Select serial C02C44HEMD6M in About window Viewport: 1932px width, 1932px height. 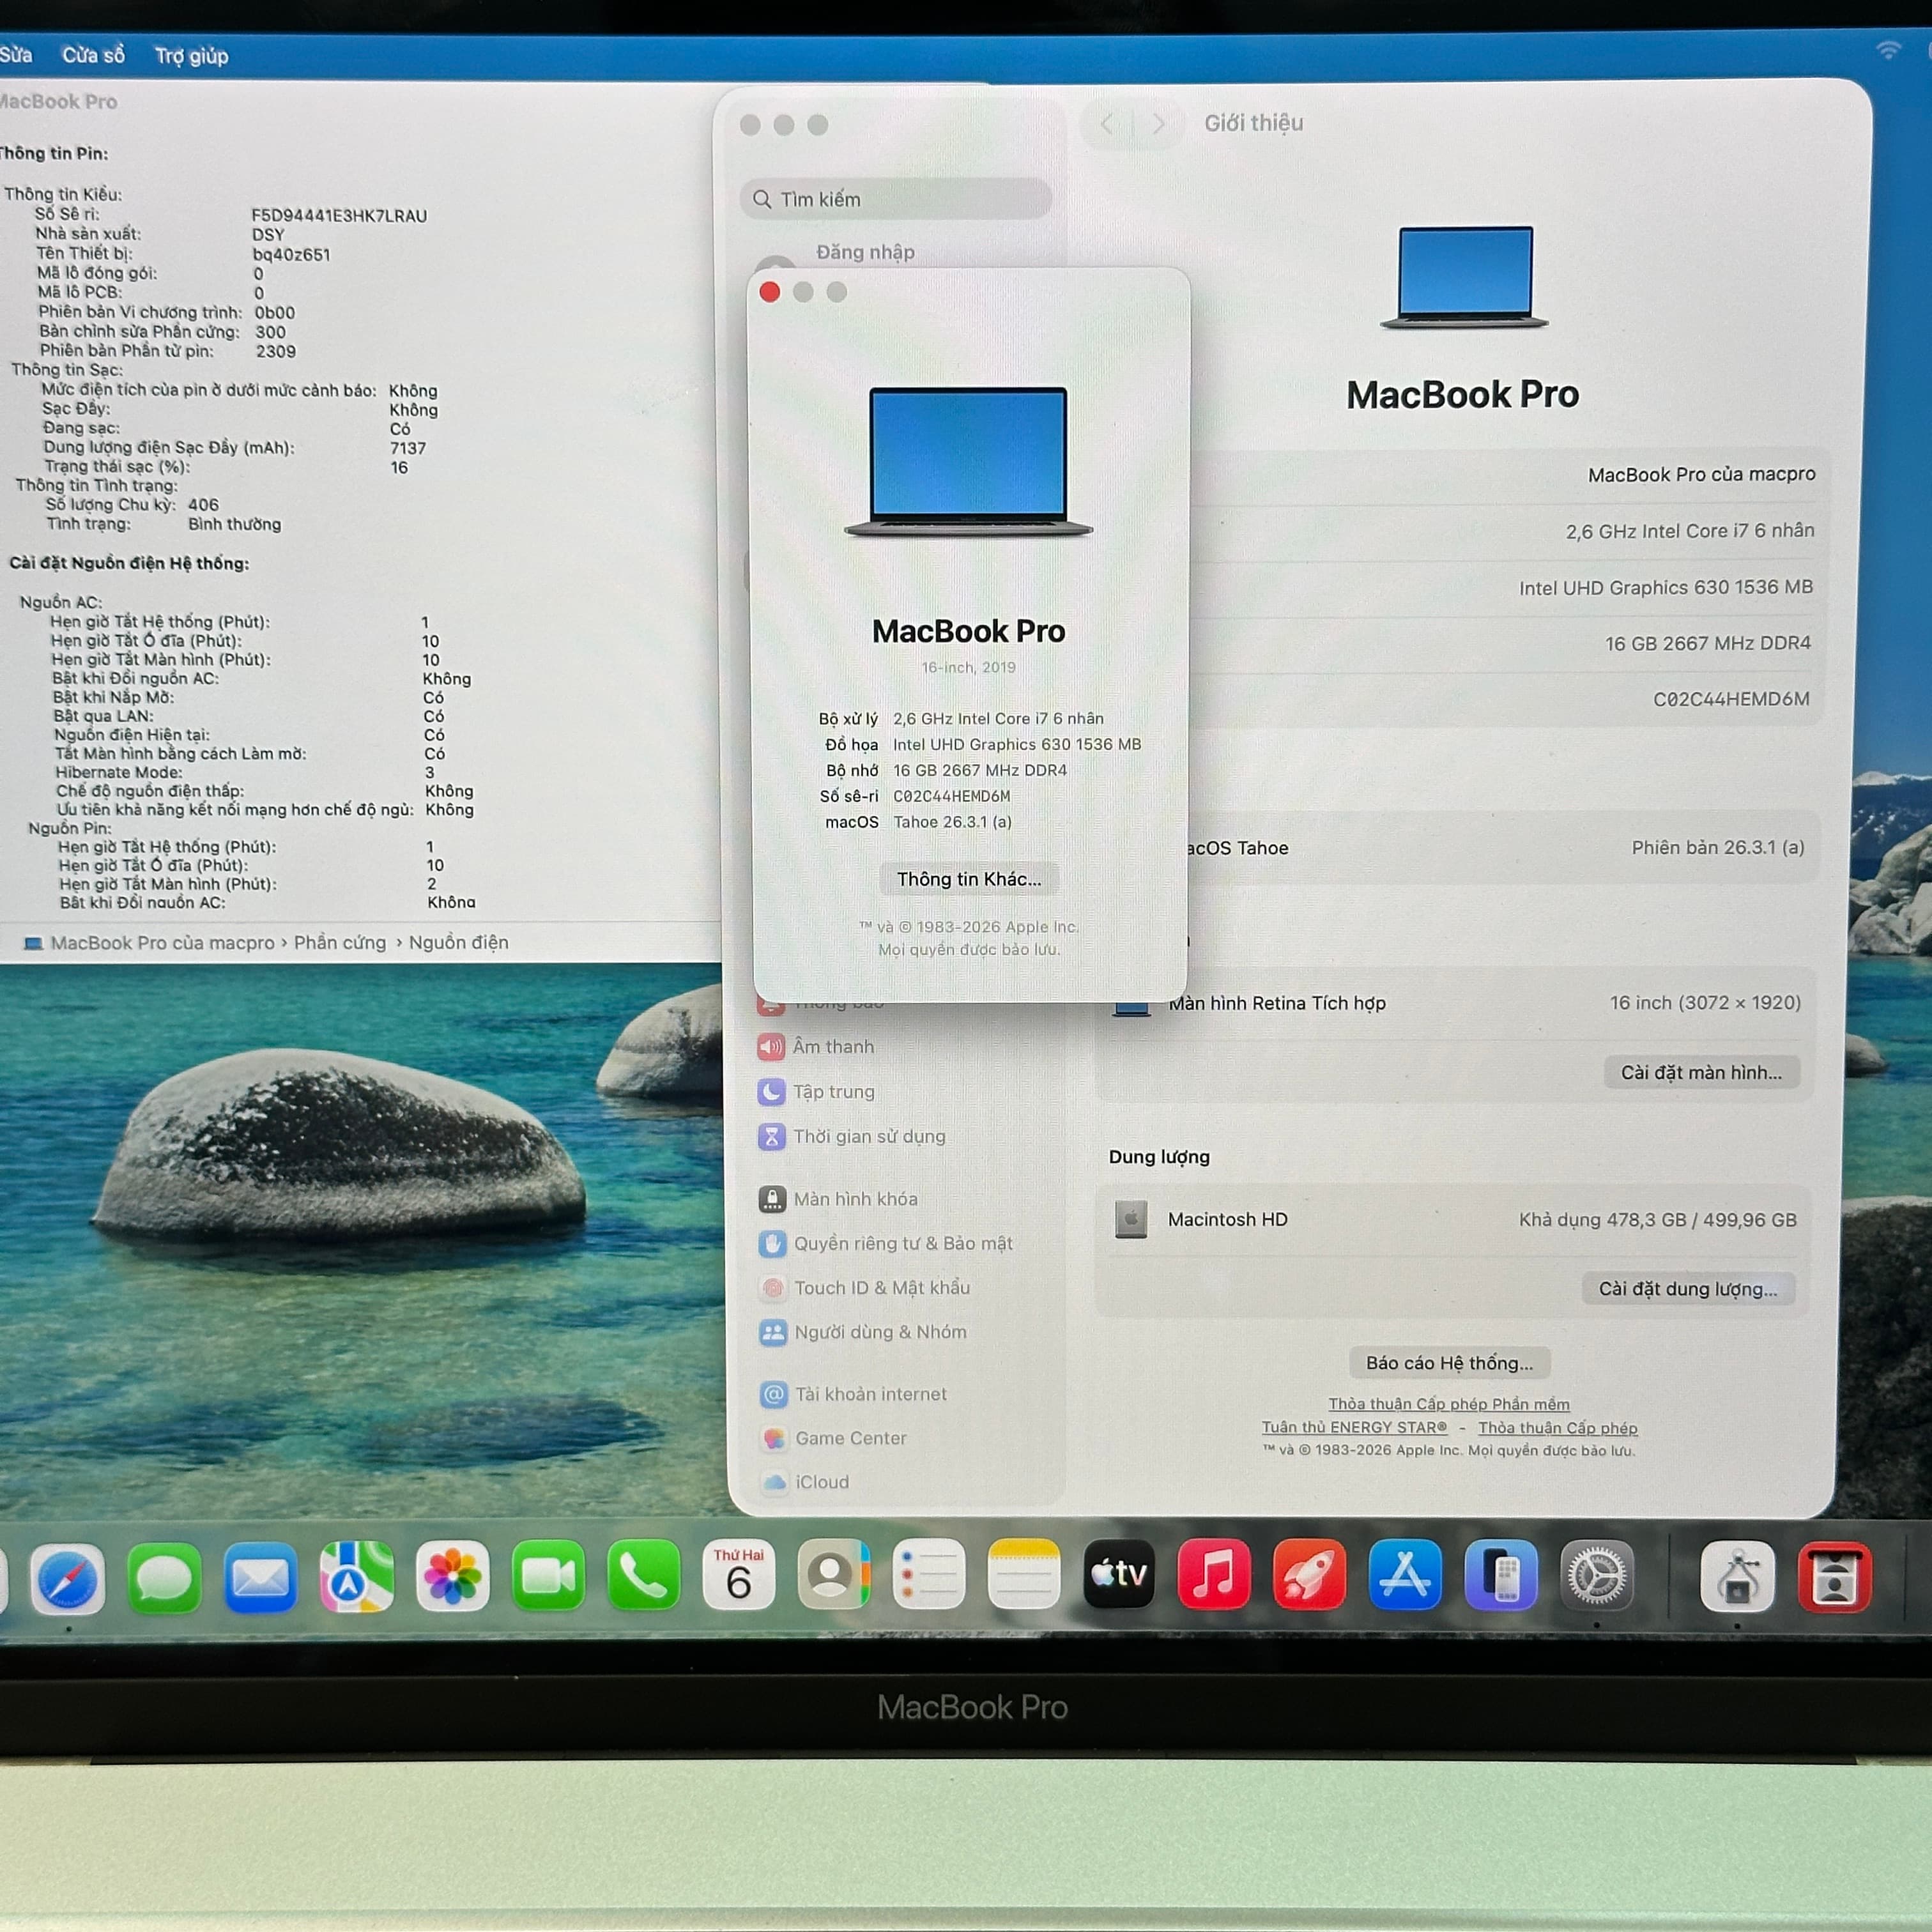coord(951,796)
